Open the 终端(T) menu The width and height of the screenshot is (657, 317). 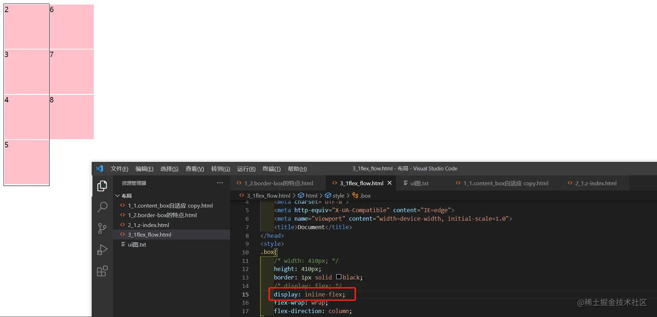(x=272, y=169)
